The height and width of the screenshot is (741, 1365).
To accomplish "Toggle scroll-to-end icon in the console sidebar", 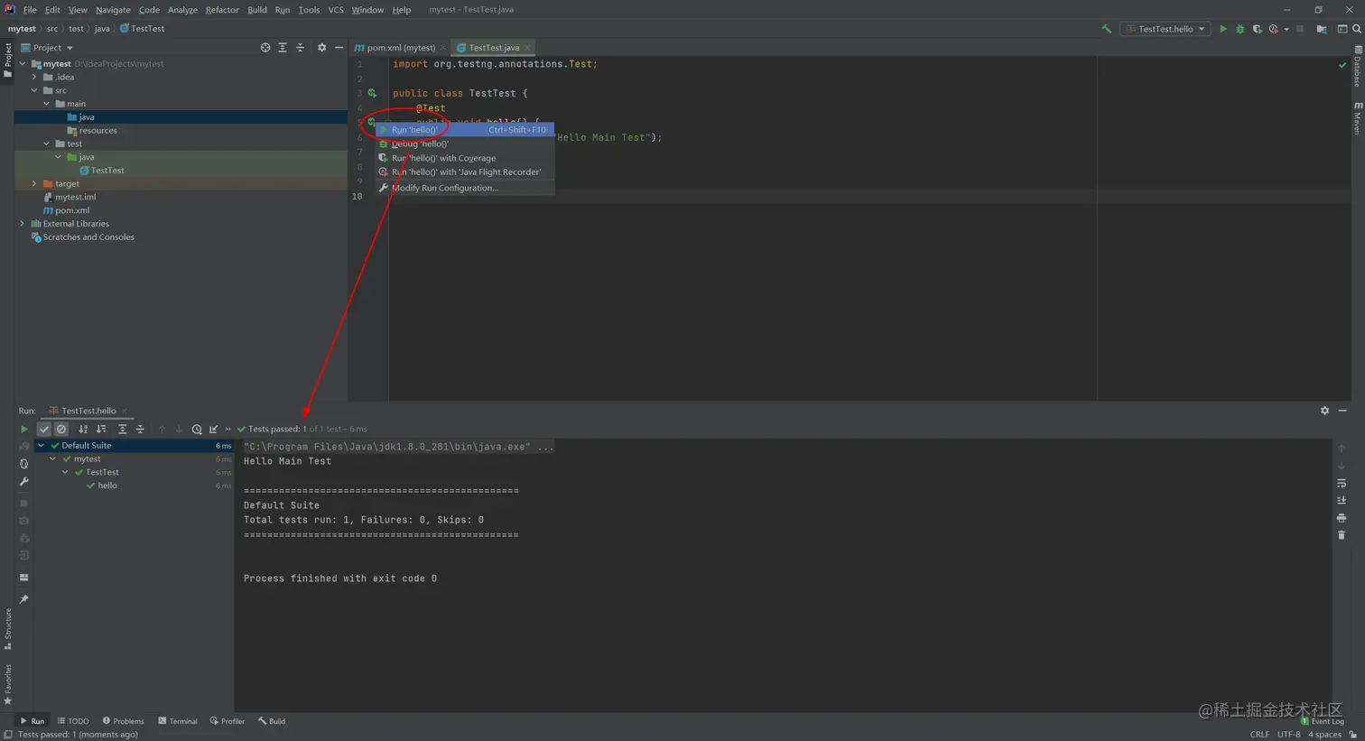I will [1342, 501].
